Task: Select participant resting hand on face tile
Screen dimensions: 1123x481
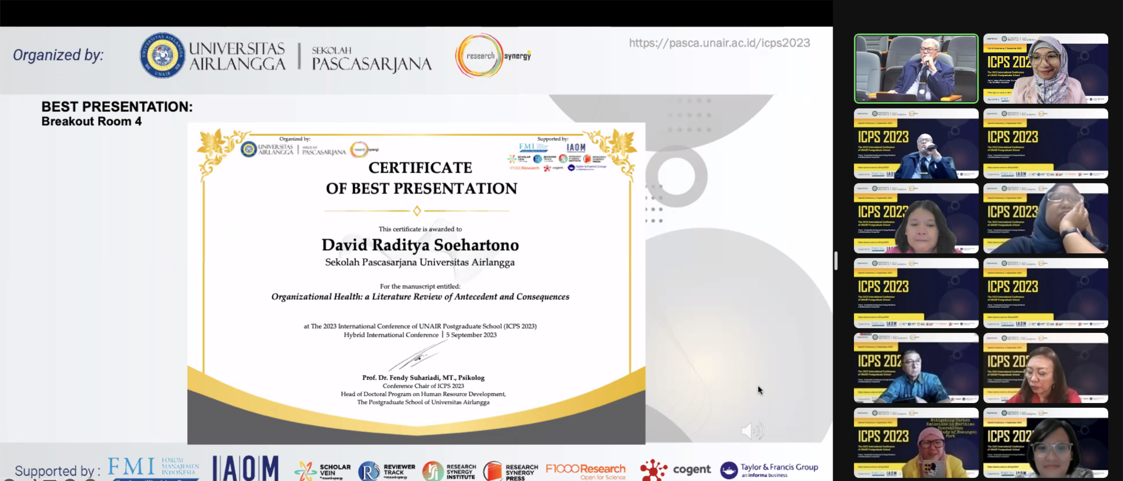Action: coord(1045,218)
